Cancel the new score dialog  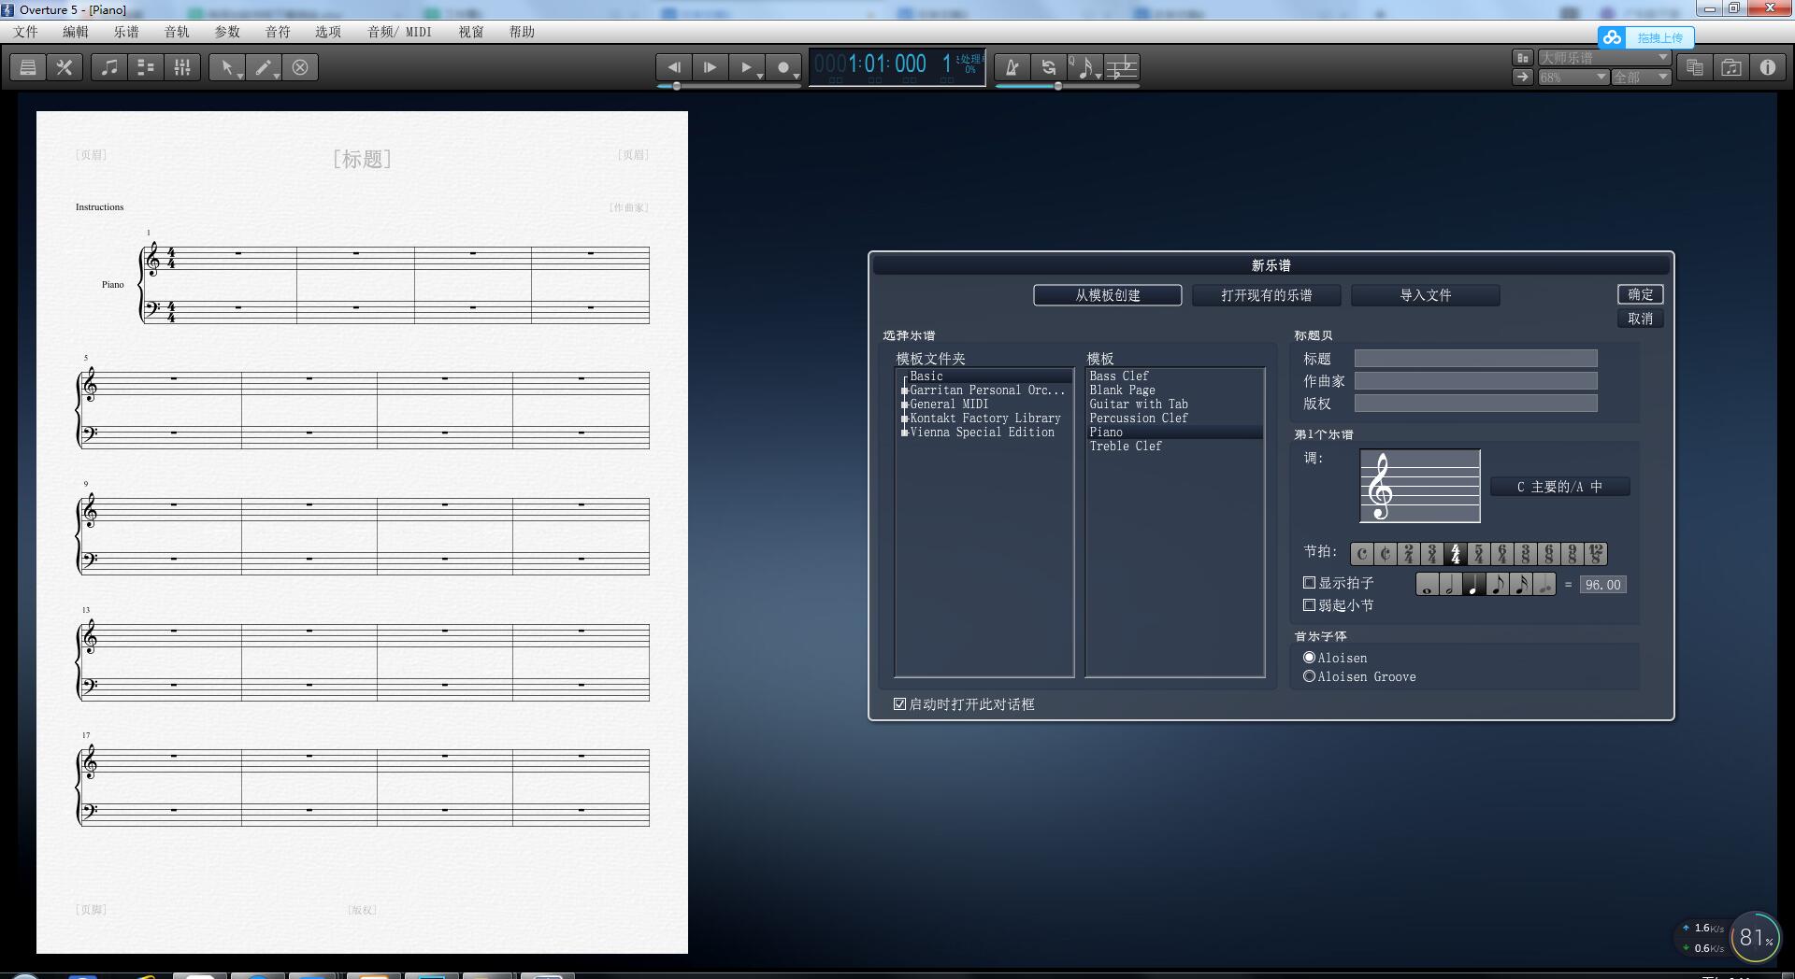point(1641,319)
